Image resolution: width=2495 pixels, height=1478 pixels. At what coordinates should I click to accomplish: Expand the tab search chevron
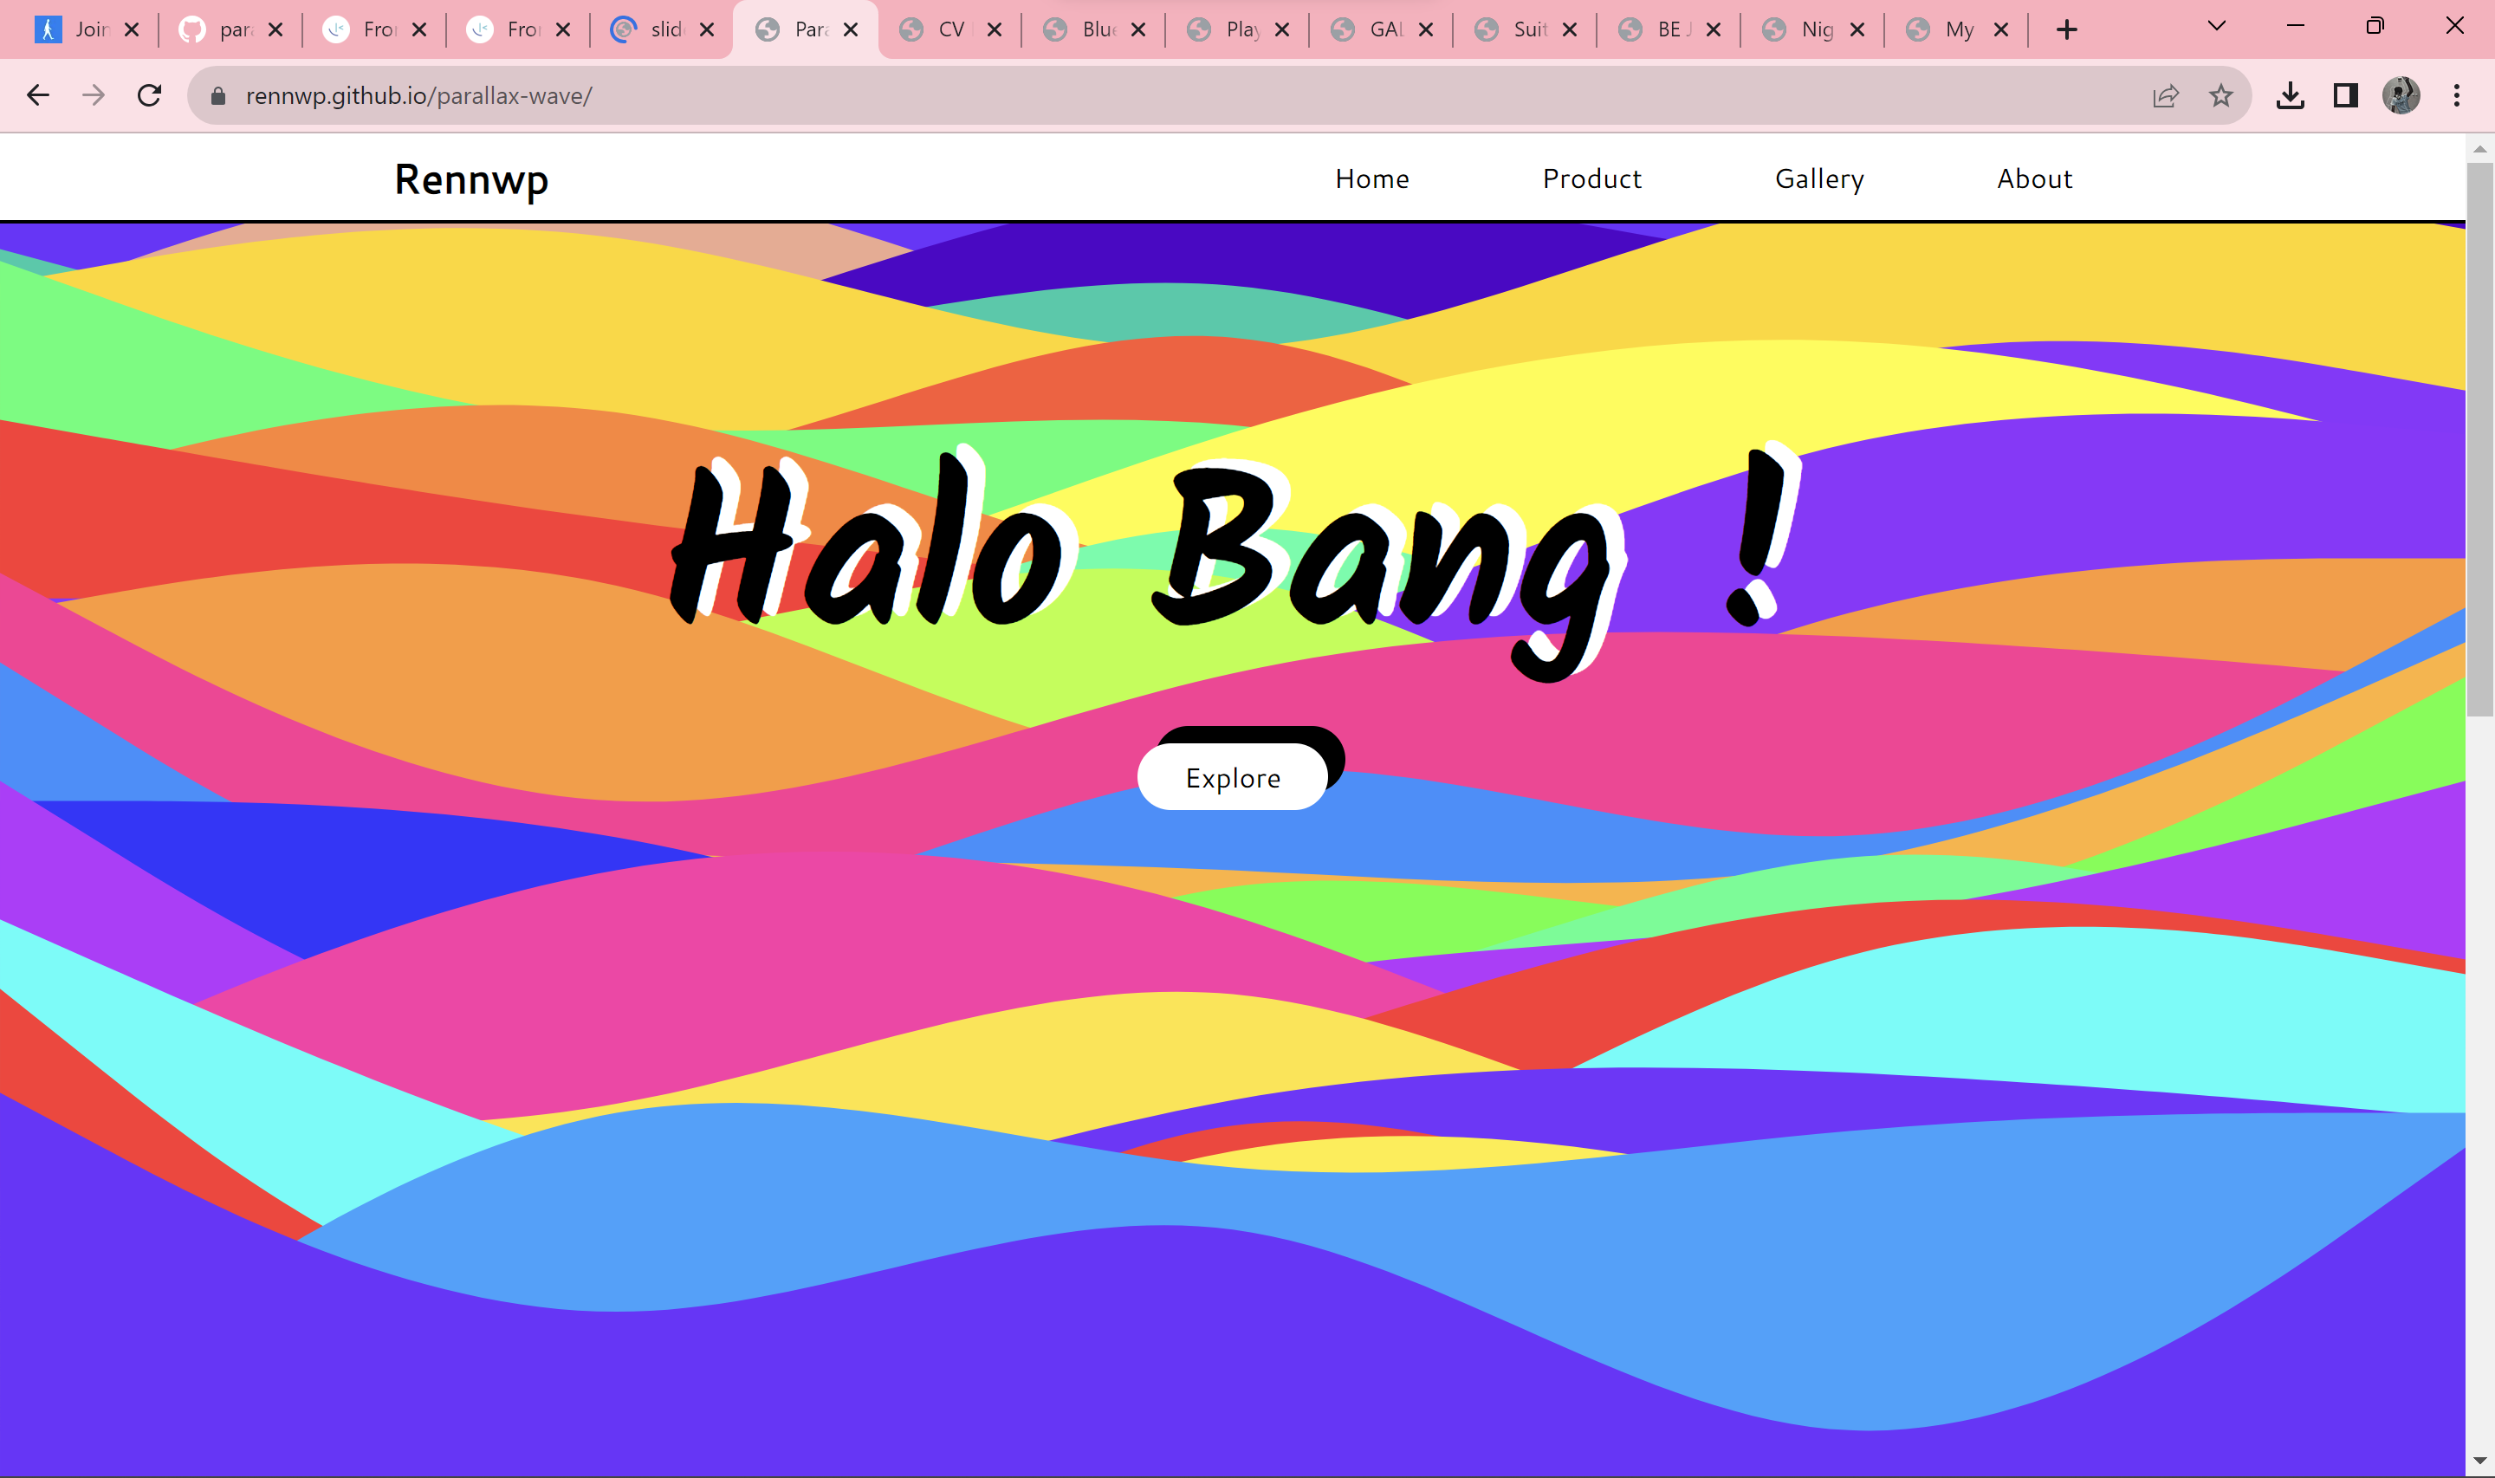(x=2216, y=26)
